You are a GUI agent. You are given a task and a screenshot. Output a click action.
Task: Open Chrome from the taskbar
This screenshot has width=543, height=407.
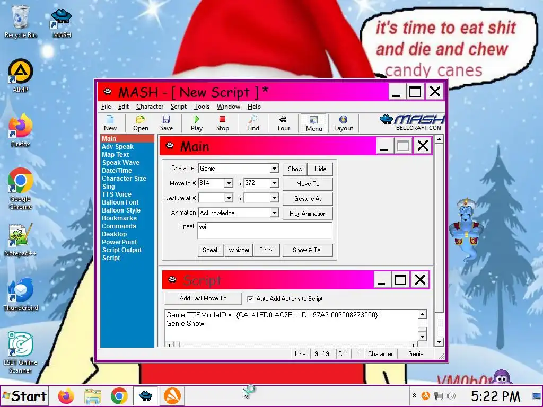click(119, 396)
